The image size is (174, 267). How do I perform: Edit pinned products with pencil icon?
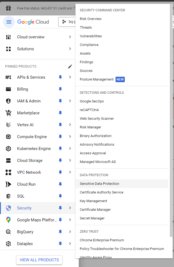(x=70, y=66)
